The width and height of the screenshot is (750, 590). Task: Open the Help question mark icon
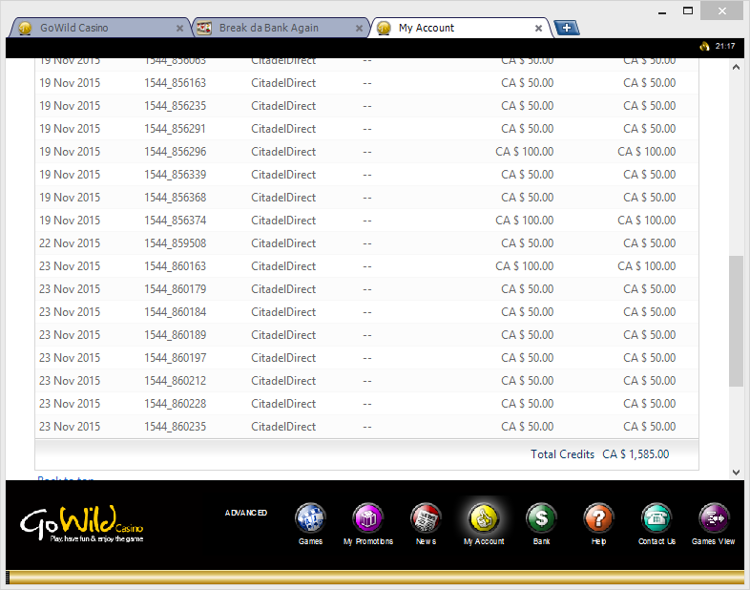598,518
